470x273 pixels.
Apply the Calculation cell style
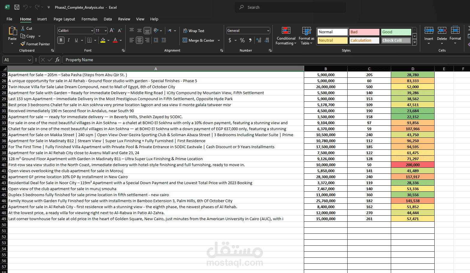[x=364, y=40]
